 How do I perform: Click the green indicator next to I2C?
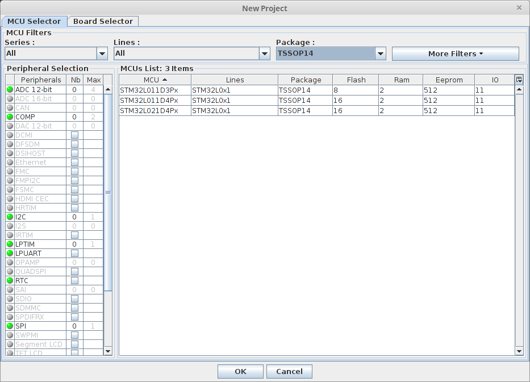[10, 217]
